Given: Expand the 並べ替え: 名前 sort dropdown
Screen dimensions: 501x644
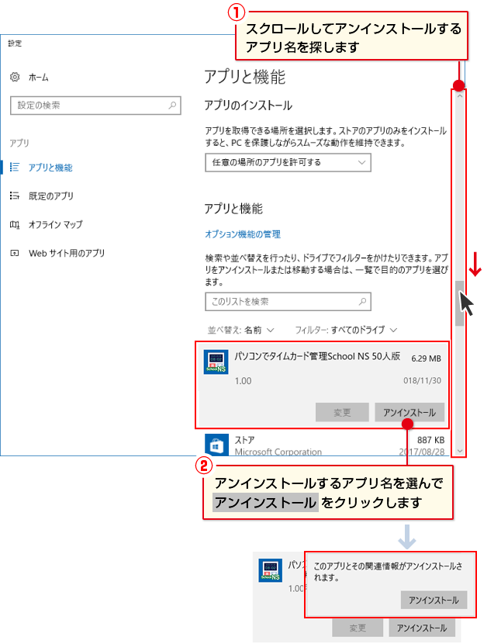Looking at the screenshot, I should coord(240,330).
